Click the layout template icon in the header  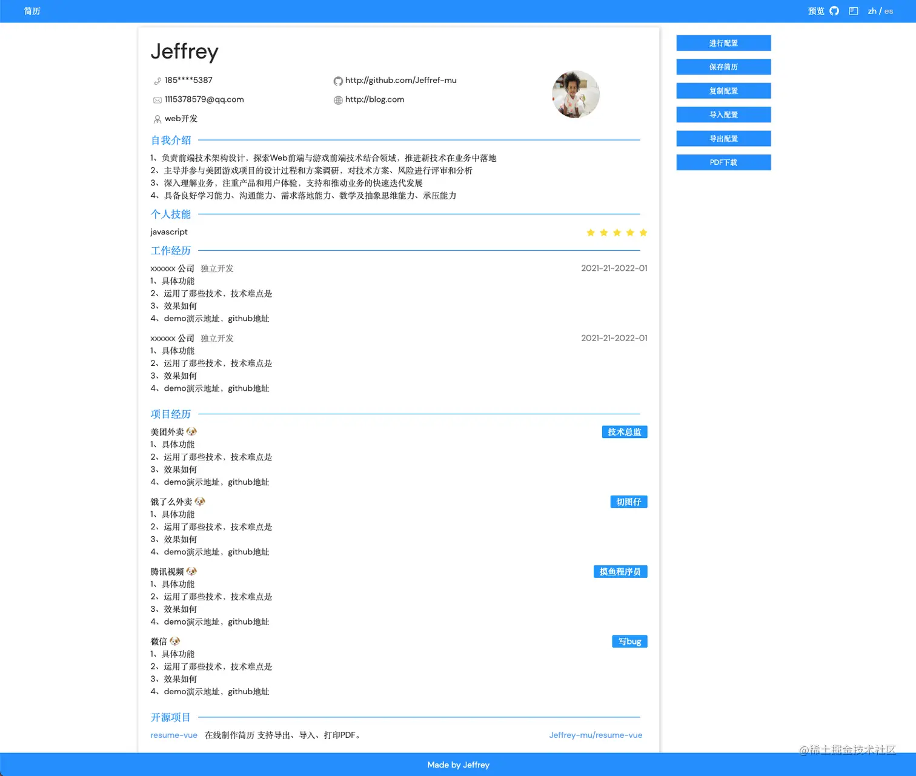854,11
